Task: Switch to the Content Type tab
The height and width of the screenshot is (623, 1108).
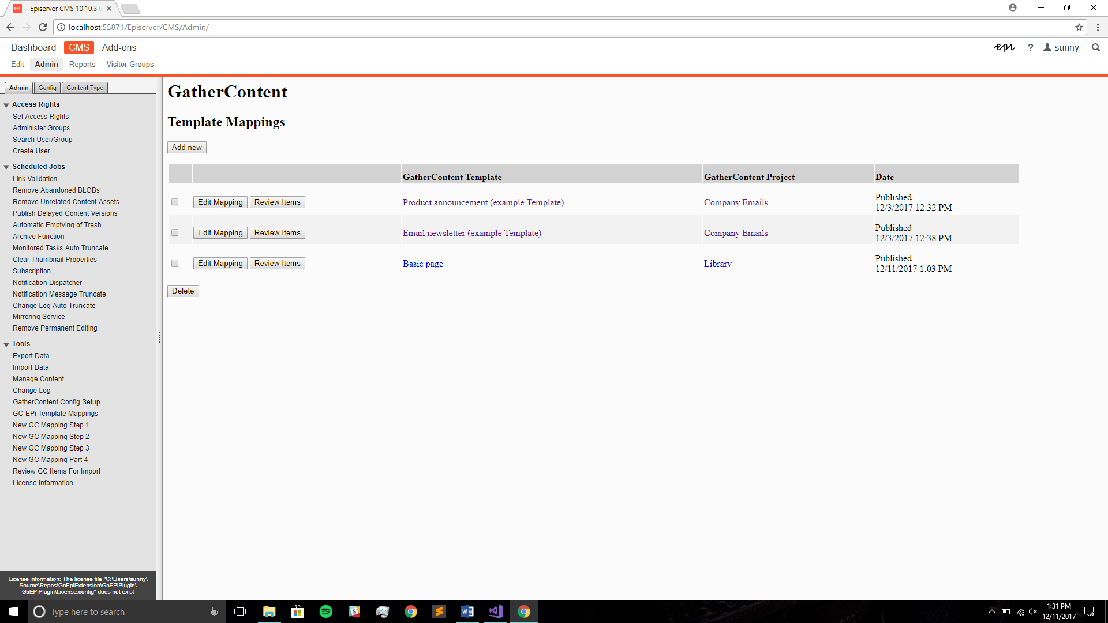Action: click(x=85, y=88)
